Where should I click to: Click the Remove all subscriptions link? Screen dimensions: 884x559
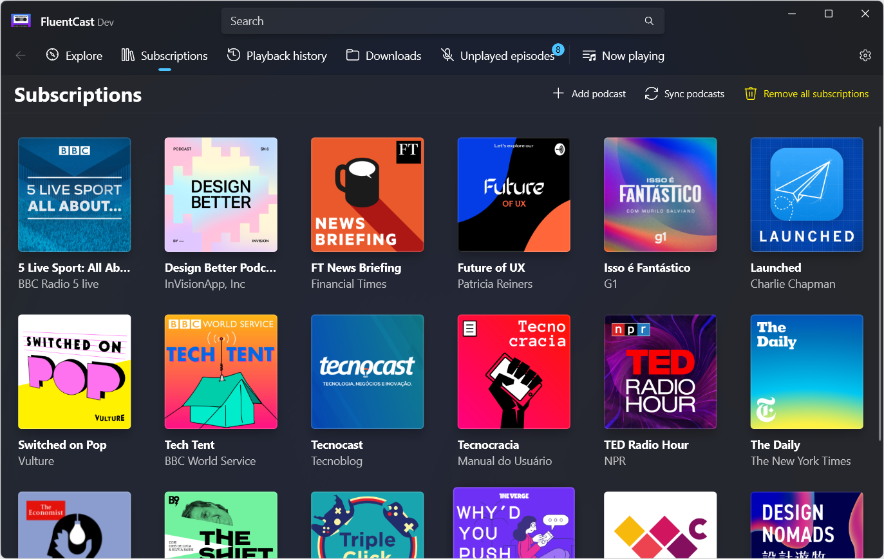point(816,93)
